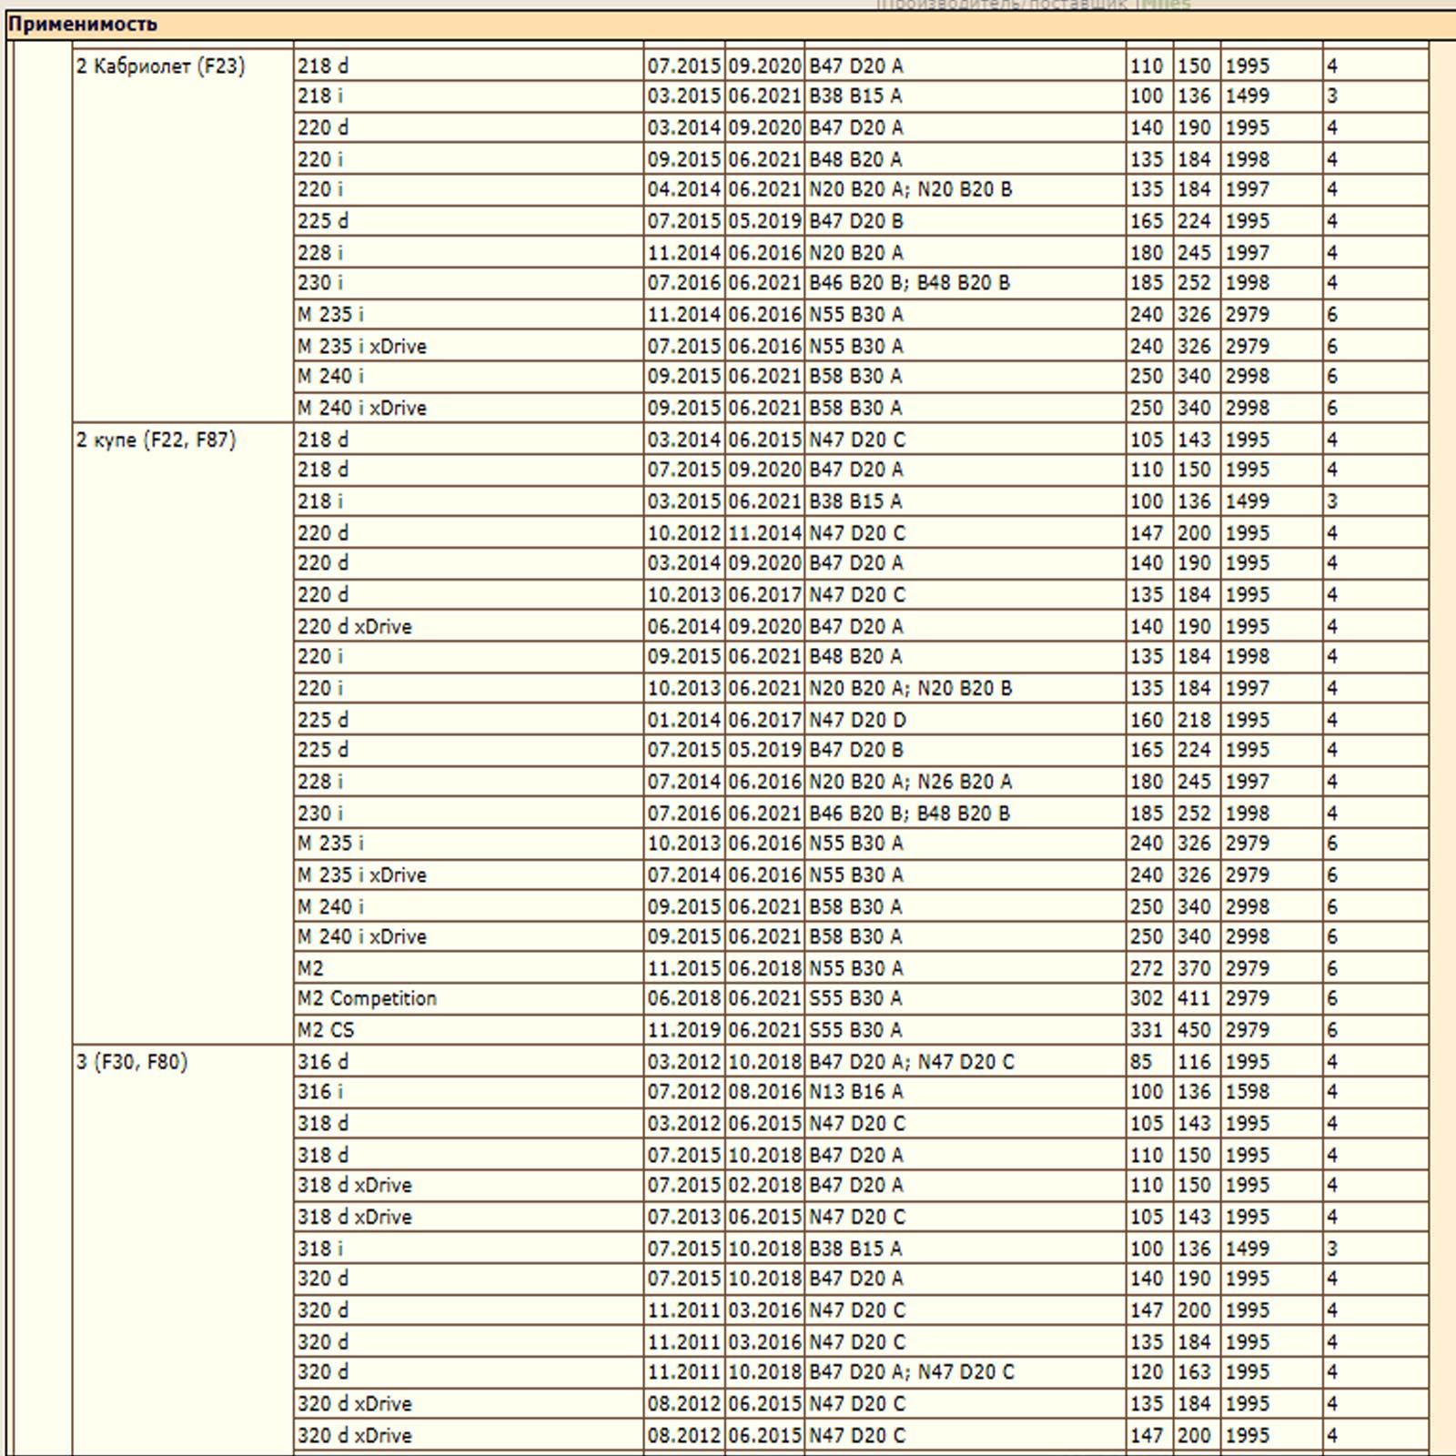Select the 2 Кабриолет (F23) model cell
1456x1456 pixels.
160,66
